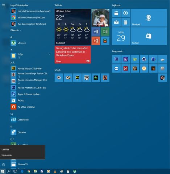Viewport: 170px width, 174px height.
Task: Open the Minecraft tile beside PowerPoint
Action: pos(105,41)
